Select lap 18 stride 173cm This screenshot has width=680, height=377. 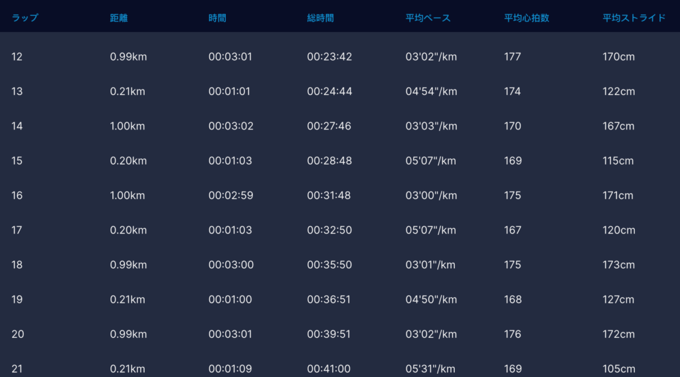tap(619, 265)
